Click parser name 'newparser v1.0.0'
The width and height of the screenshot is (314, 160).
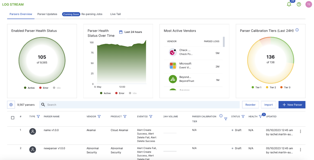point(54,148)
